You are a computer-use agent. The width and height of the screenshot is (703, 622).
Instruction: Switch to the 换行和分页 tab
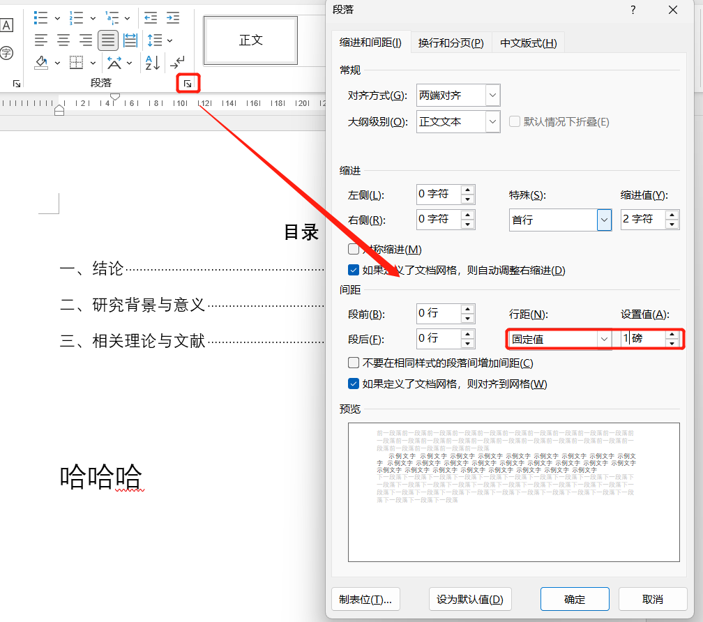click(x=451, y=43)
